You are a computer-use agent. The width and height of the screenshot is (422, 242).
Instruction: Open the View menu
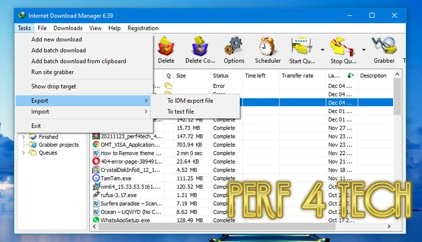(95, 28)
